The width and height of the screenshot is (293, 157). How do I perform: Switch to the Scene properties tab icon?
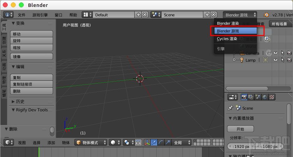(258, 97)
